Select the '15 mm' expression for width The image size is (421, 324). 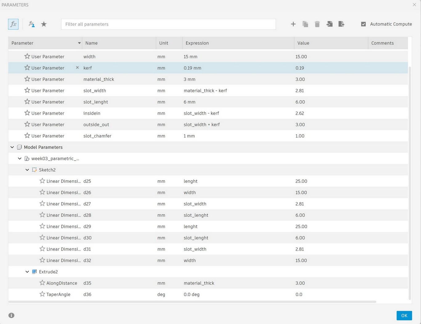coord(191,57)
